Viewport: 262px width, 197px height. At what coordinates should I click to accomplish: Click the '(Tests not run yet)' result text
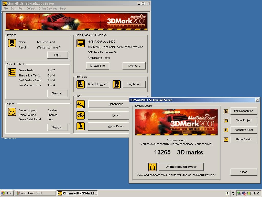49,47
